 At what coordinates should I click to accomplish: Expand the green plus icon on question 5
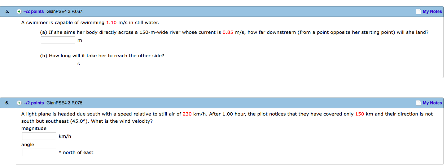click(19, 12)
